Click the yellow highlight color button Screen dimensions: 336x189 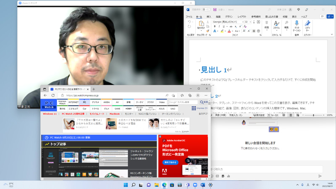222,31
